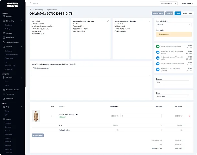Open Nespárované platby in the sidebar
197x155 pixels.
point(12,42)
